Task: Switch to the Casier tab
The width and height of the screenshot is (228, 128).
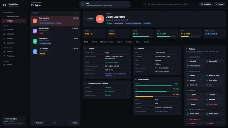Action: pos(119,42)
